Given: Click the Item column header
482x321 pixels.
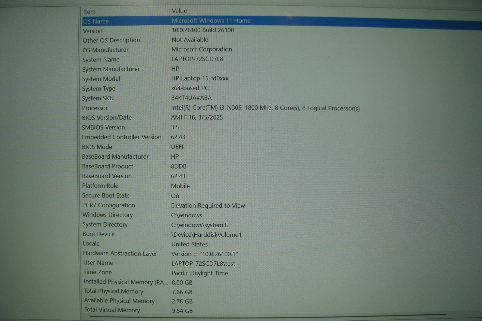Looking at the screenshot, I should point(89,12).
